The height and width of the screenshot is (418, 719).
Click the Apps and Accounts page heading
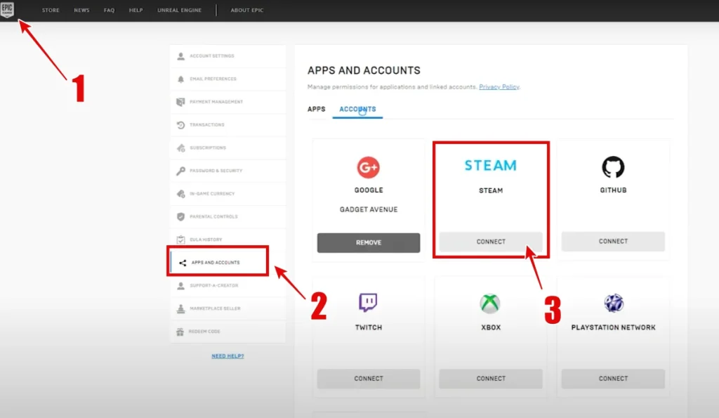364,70
